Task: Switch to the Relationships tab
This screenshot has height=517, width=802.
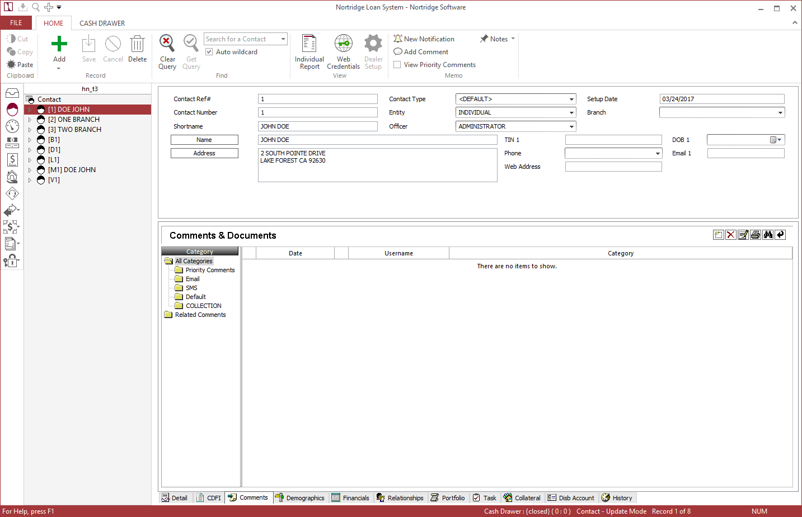Action: [400, 497]
